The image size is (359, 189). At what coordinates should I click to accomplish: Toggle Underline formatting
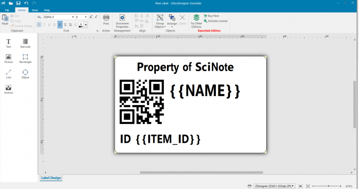tap(49, 25)
